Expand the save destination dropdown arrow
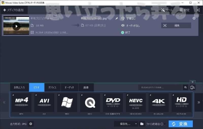203x129 pixels. (136, 124)
